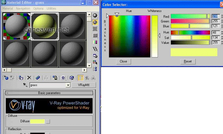
Task: Click the Select by Material icon
Action: click(95, 63)
